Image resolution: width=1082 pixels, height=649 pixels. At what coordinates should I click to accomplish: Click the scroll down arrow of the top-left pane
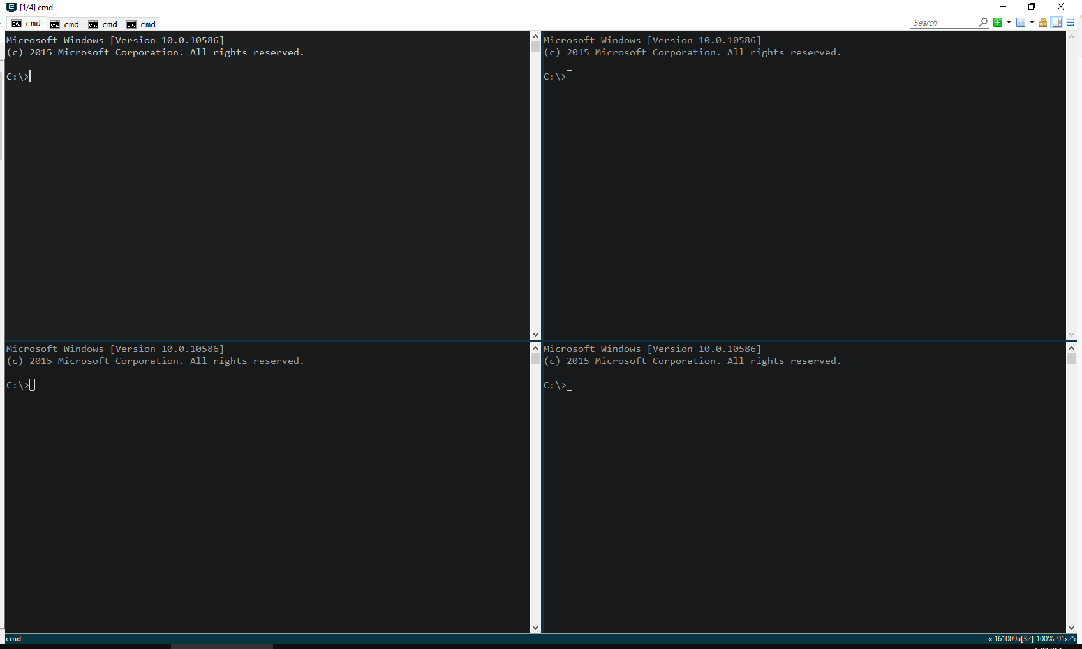coord(535,334)
